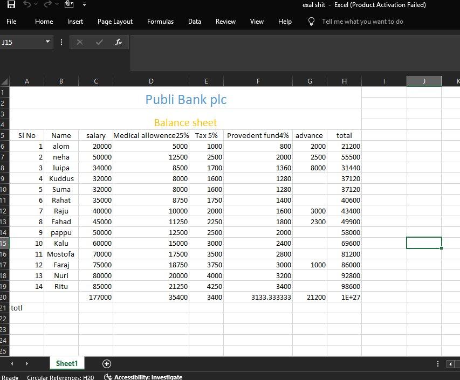Click the horizontal scroll left arrow
The image size is (460, 380).
pyautogui.click(x=450, y=364)
